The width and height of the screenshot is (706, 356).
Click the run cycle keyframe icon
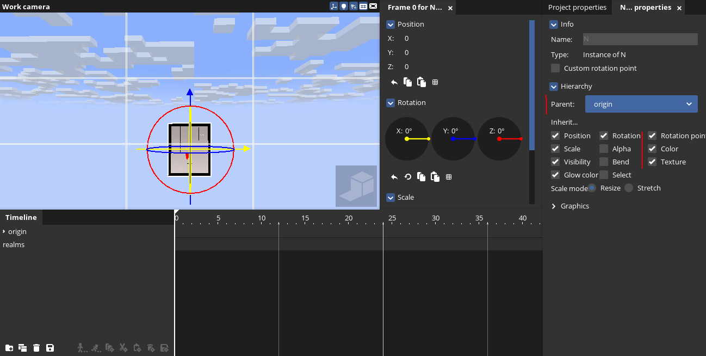(96, 348)
